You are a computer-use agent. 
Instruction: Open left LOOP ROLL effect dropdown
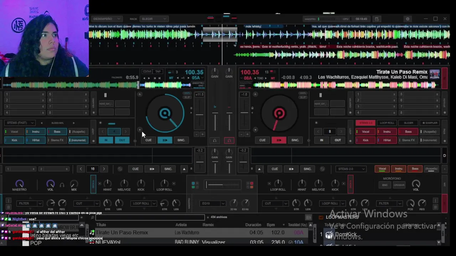click(144, 203)
